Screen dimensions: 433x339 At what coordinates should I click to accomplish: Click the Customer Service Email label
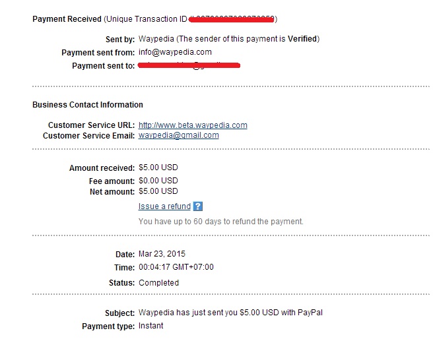click(x=88, y=135)
